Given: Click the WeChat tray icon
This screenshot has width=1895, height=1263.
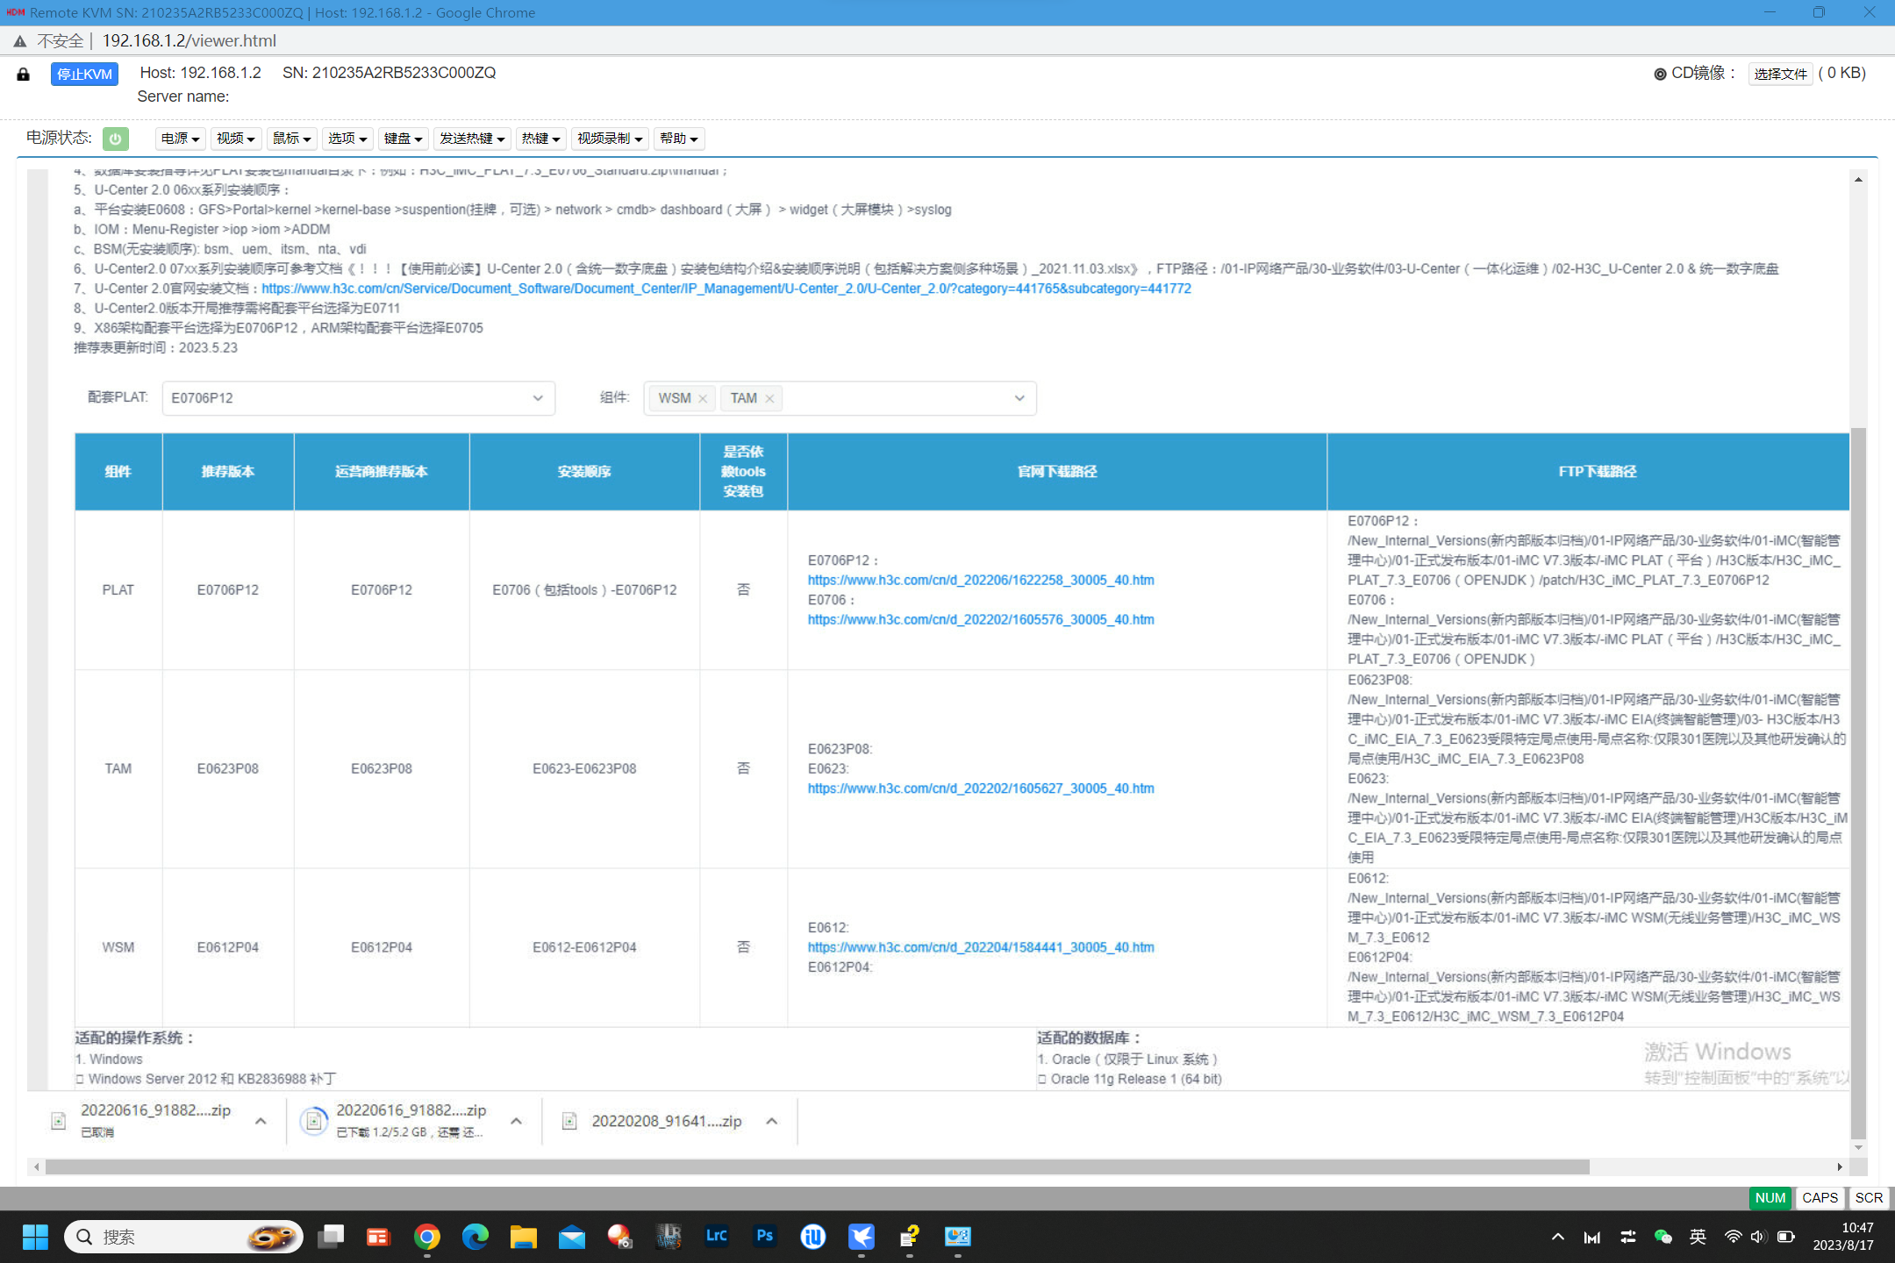Looking at the screenshot, I should (1662, 1237).
